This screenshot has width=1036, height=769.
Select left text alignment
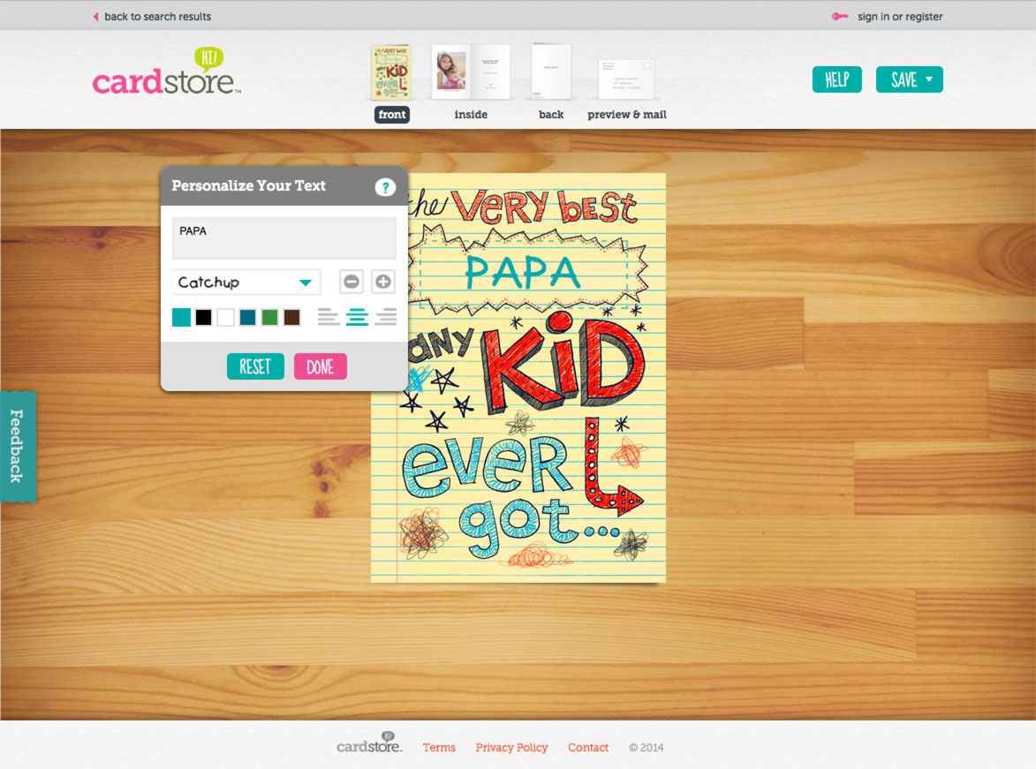328,316
